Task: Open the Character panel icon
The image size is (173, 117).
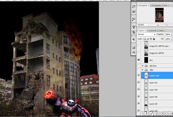Action: click(133, 52)
